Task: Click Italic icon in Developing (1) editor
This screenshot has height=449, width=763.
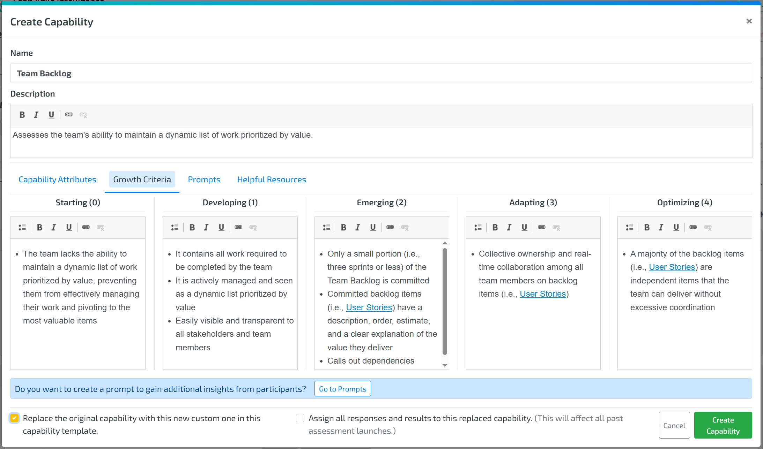Action: coord(206,227)
